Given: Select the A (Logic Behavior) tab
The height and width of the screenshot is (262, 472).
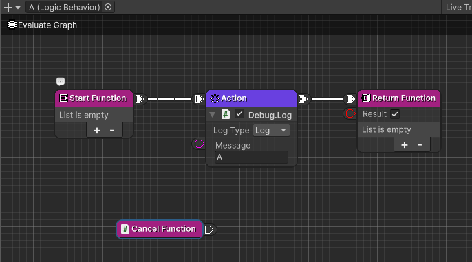Looking at the screenshot, I should 65,7.
